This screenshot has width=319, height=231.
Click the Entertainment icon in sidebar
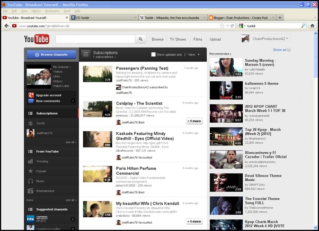point(31,191)
